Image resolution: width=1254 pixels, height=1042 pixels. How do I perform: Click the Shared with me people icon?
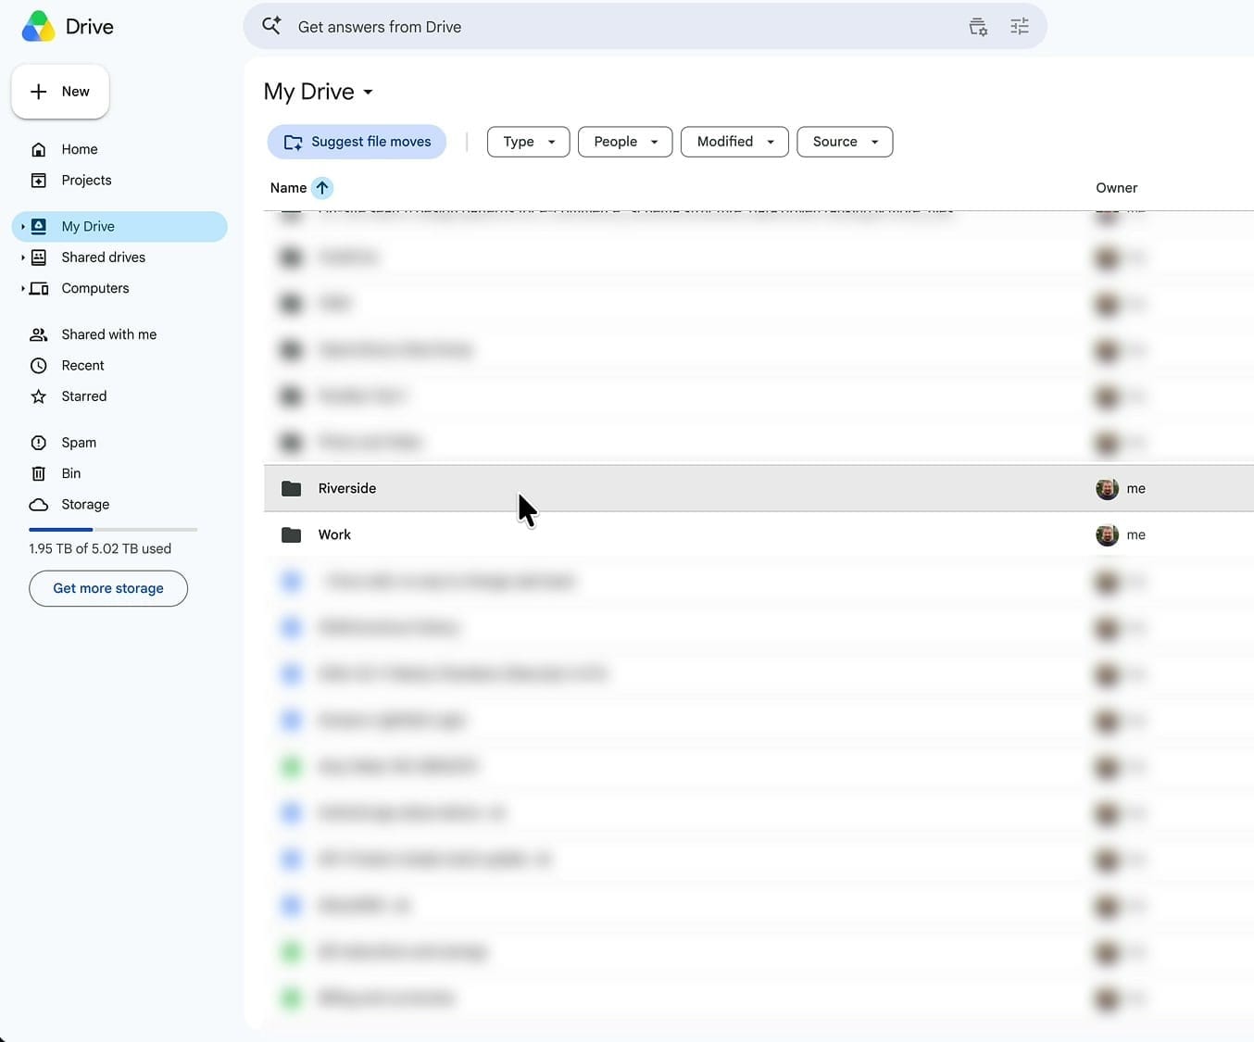pos(39,334)
